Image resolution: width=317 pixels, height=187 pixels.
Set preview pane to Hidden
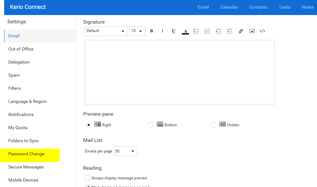click(x=214, y=125)
